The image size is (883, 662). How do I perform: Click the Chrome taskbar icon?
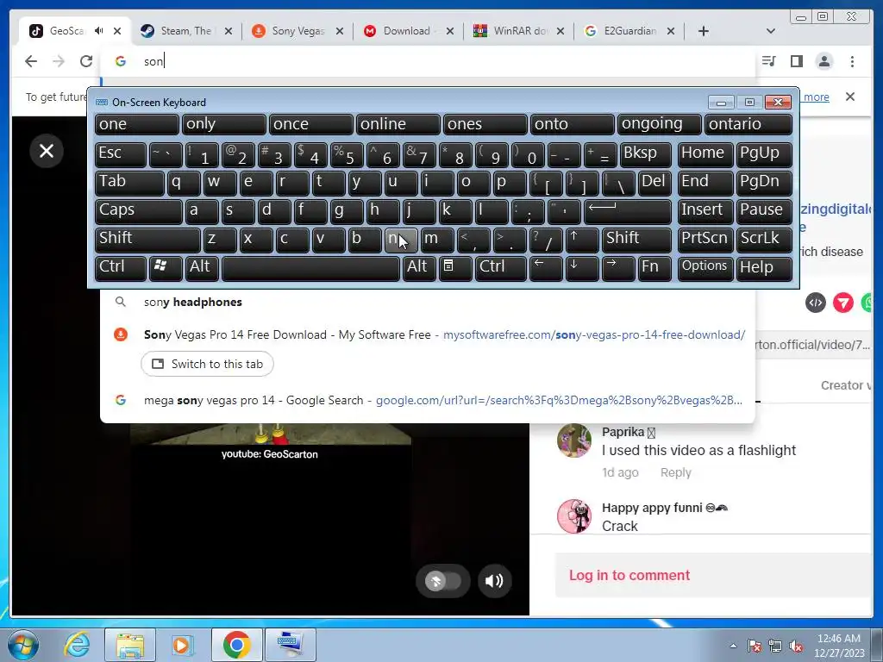236,645
